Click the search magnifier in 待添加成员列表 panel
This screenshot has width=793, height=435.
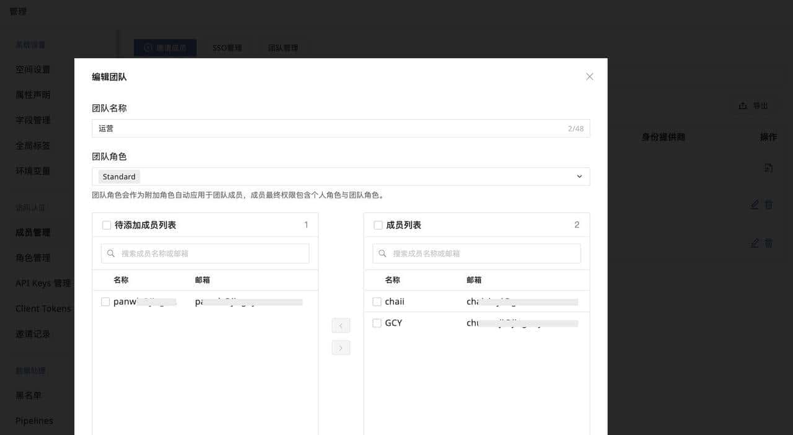pyautogui.click(x=111, y=253)
